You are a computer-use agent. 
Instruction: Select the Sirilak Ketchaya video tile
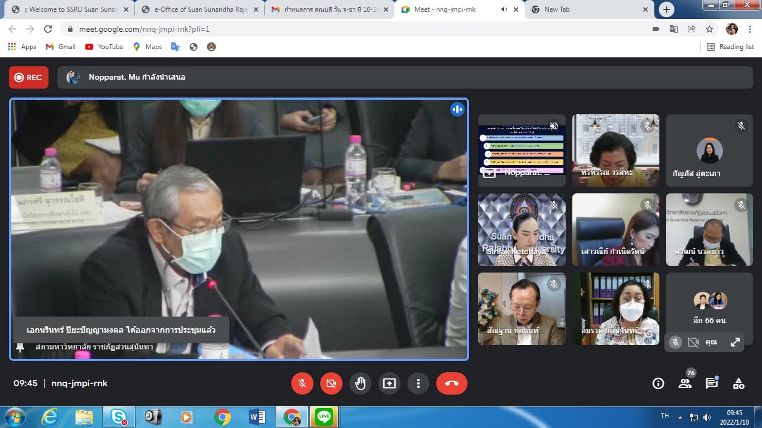click(x=522, y=230)
